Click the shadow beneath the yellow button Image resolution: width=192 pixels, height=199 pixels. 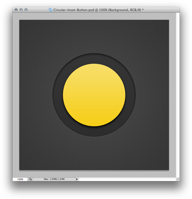pyautogui.click(x=94, y=128)
